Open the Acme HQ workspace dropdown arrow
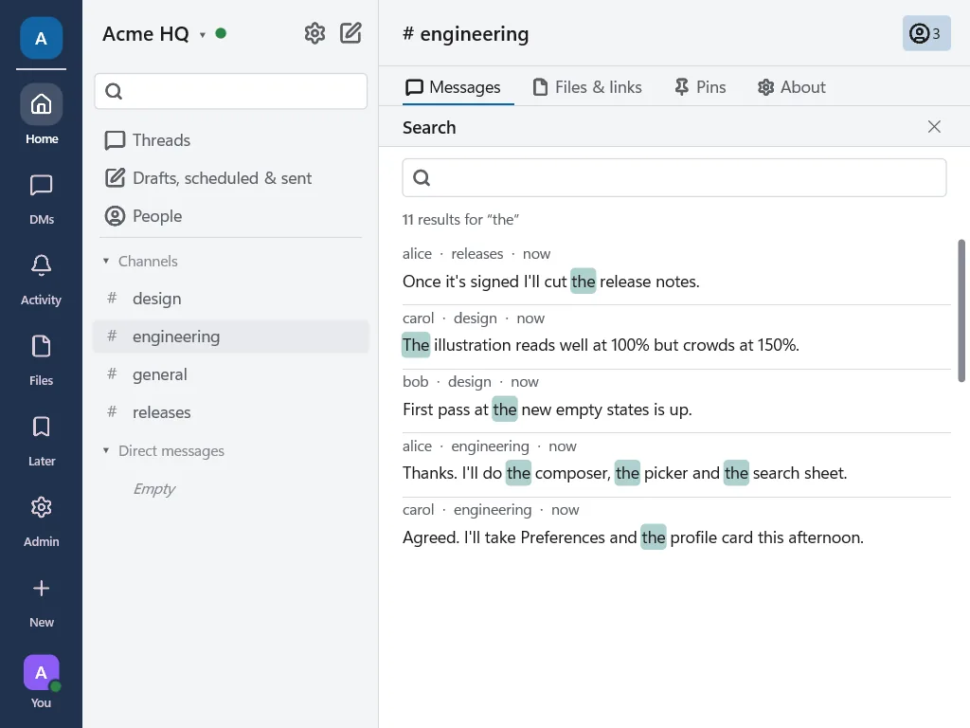 coord(203,35)
